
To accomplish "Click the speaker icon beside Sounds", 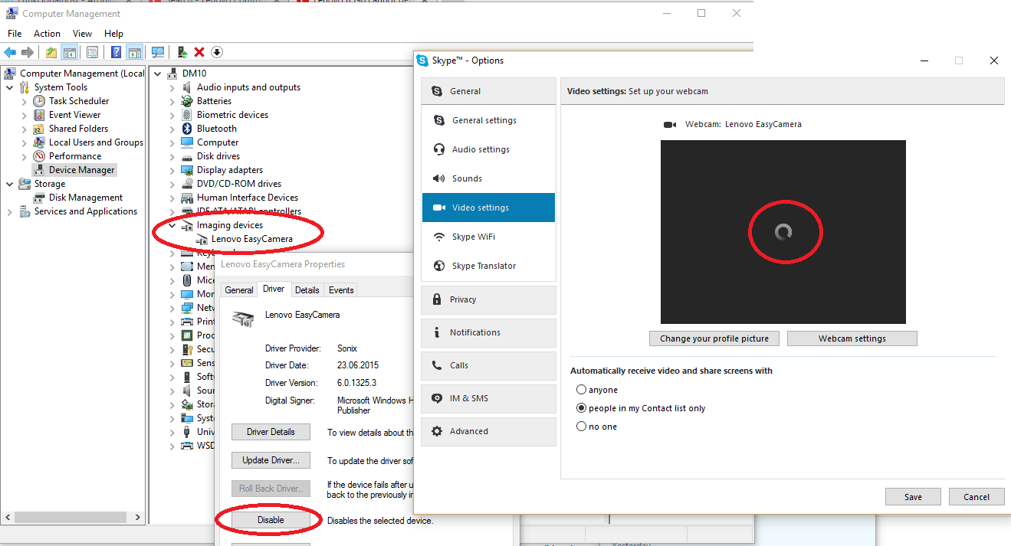I will (439, 178).
